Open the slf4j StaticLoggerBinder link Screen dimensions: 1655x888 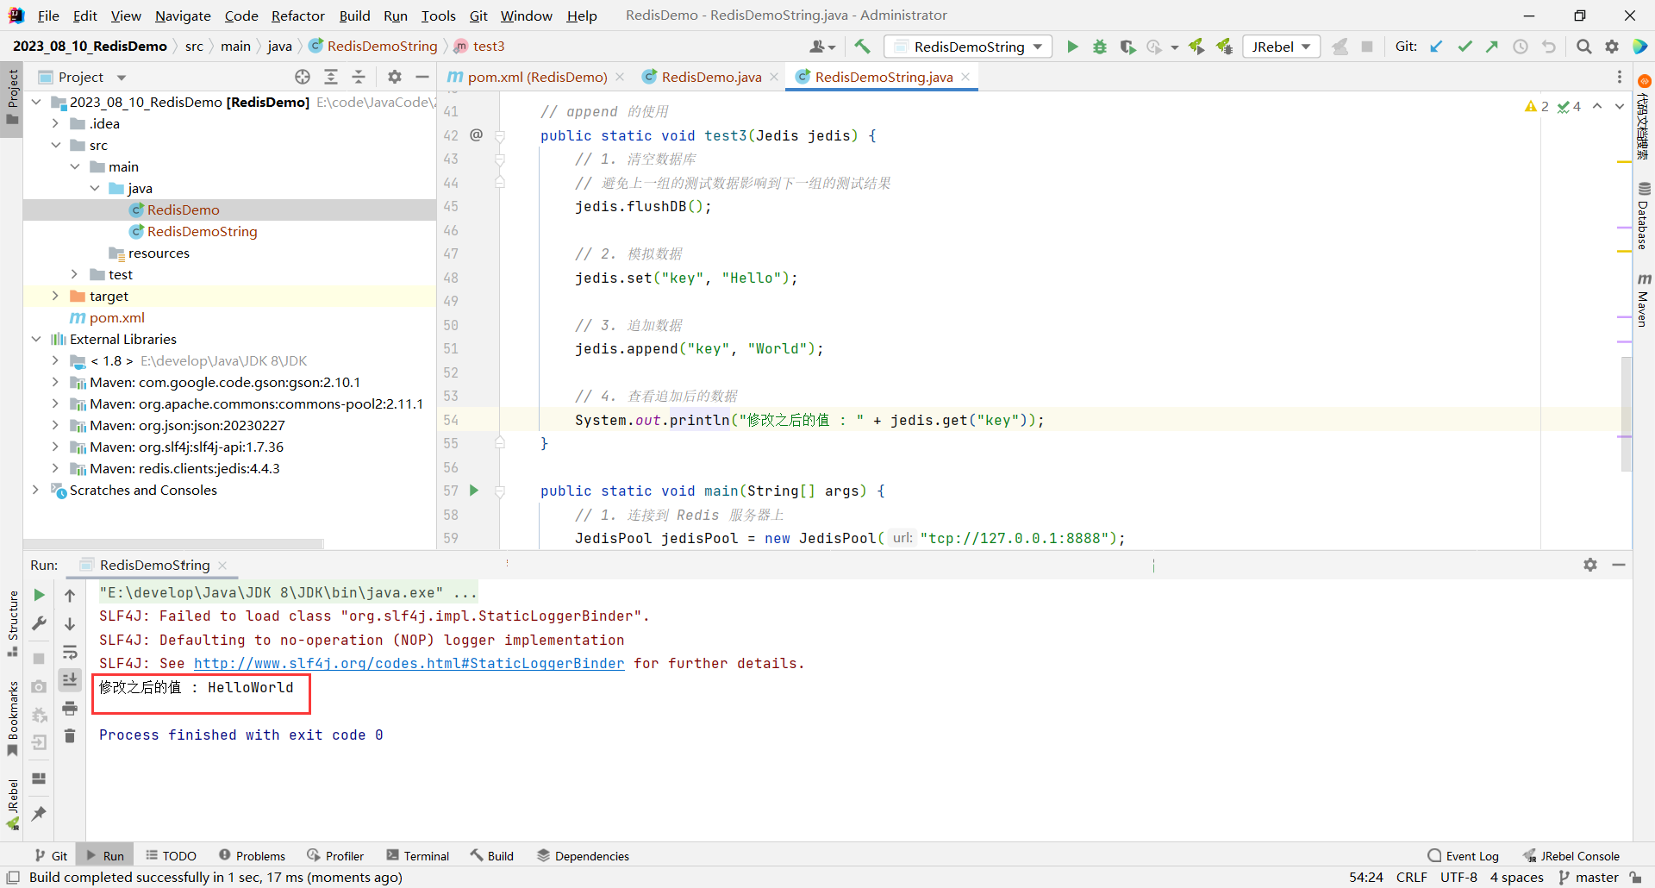point(409,663)
